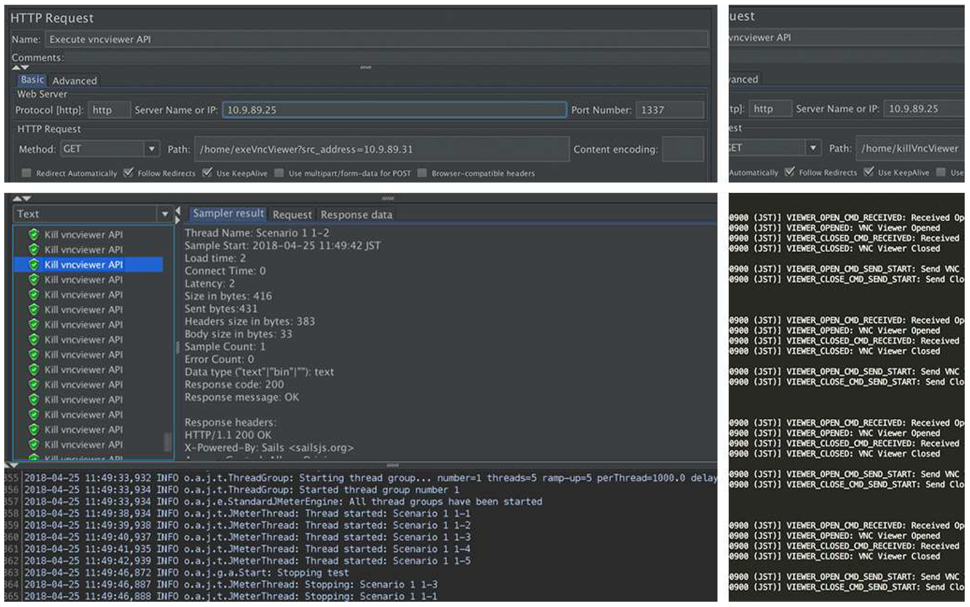
Task: Click the Comments field in HTTP Request
Action: tap(386, 58)
